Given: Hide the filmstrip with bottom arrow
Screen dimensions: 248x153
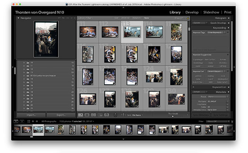Looking at the screenshot, I should pos(123,139).
